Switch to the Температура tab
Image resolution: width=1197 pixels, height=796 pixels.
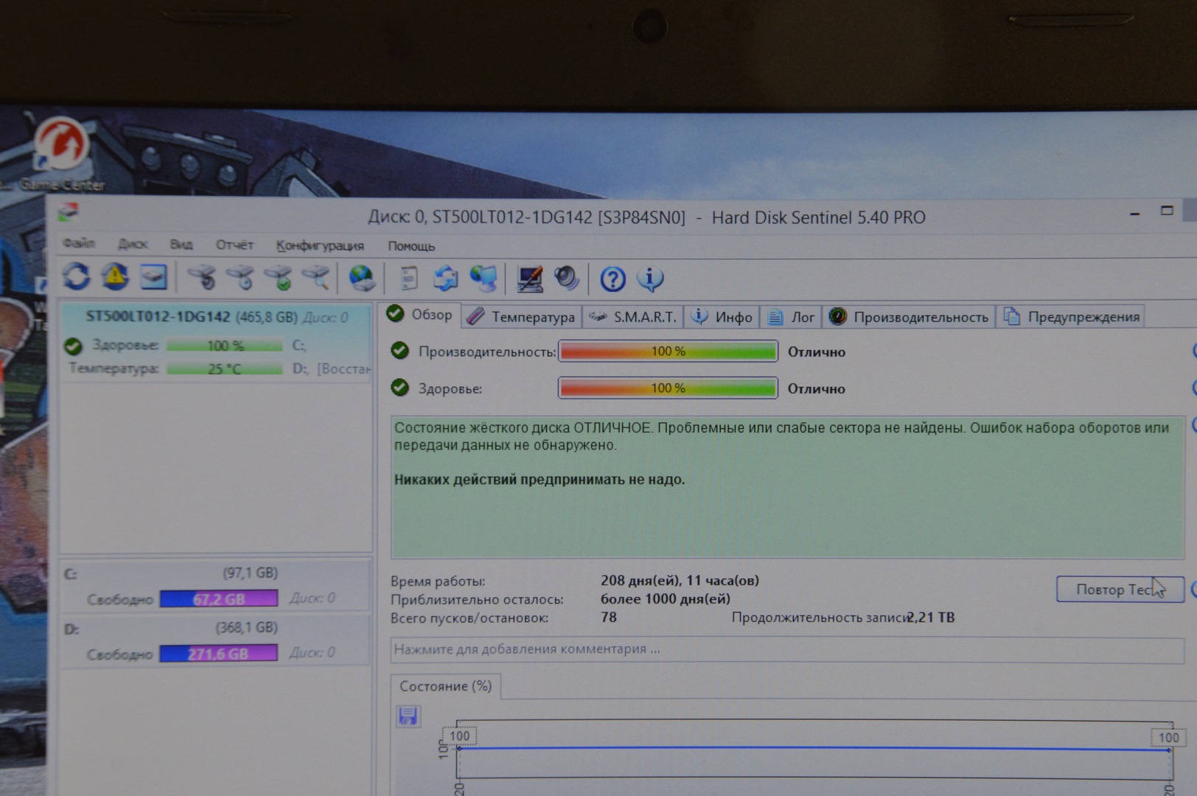pyautogui.click(x=522, y=317)
